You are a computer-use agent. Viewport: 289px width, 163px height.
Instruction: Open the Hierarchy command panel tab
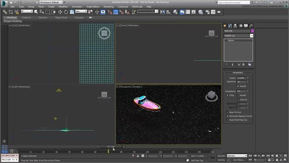(x=235, y=26)
